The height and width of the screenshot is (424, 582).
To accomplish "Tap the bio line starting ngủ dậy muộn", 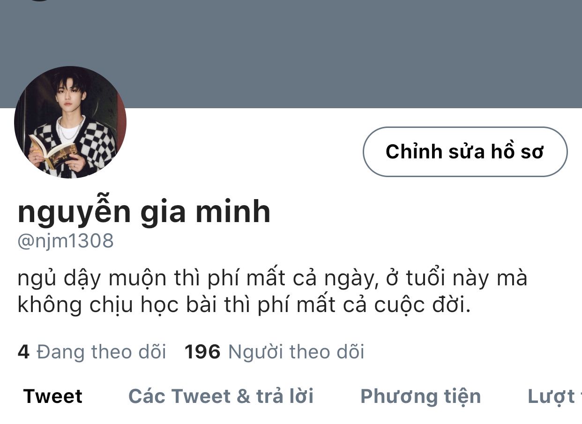I will [272, 278].
